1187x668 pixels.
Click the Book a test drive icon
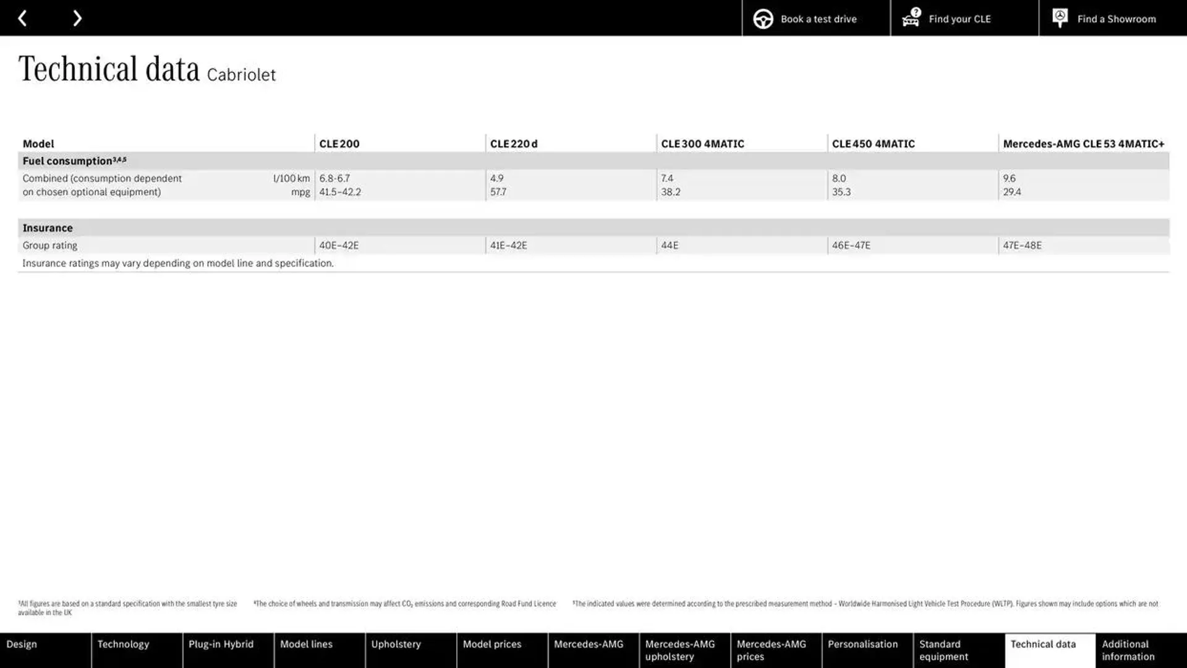[763, 18]
